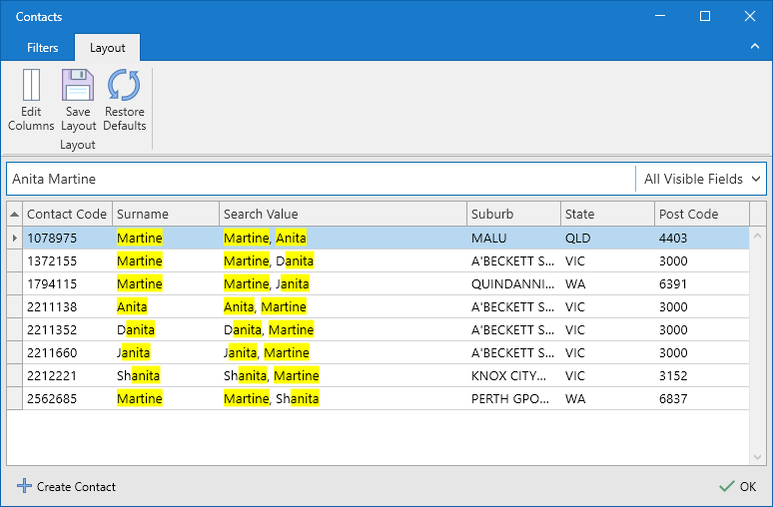Viewport: 773px width, 507px height.
Task: Select the Layout tab
Action: pyautogui.click(x=108, y=48)
